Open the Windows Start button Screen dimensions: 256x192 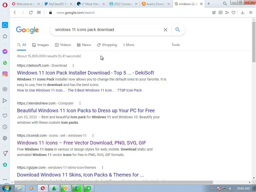pos(6,188)
